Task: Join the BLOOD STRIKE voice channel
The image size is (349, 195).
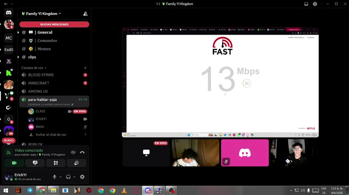Action: (x=54, y=75)
